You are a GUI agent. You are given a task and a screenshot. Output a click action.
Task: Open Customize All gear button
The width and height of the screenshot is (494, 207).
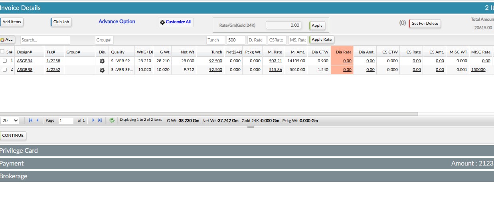(176, 22)
